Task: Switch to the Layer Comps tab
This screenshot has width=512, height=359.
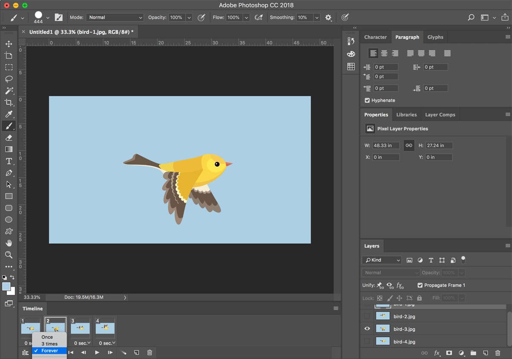Action: (x=440, y=115)
